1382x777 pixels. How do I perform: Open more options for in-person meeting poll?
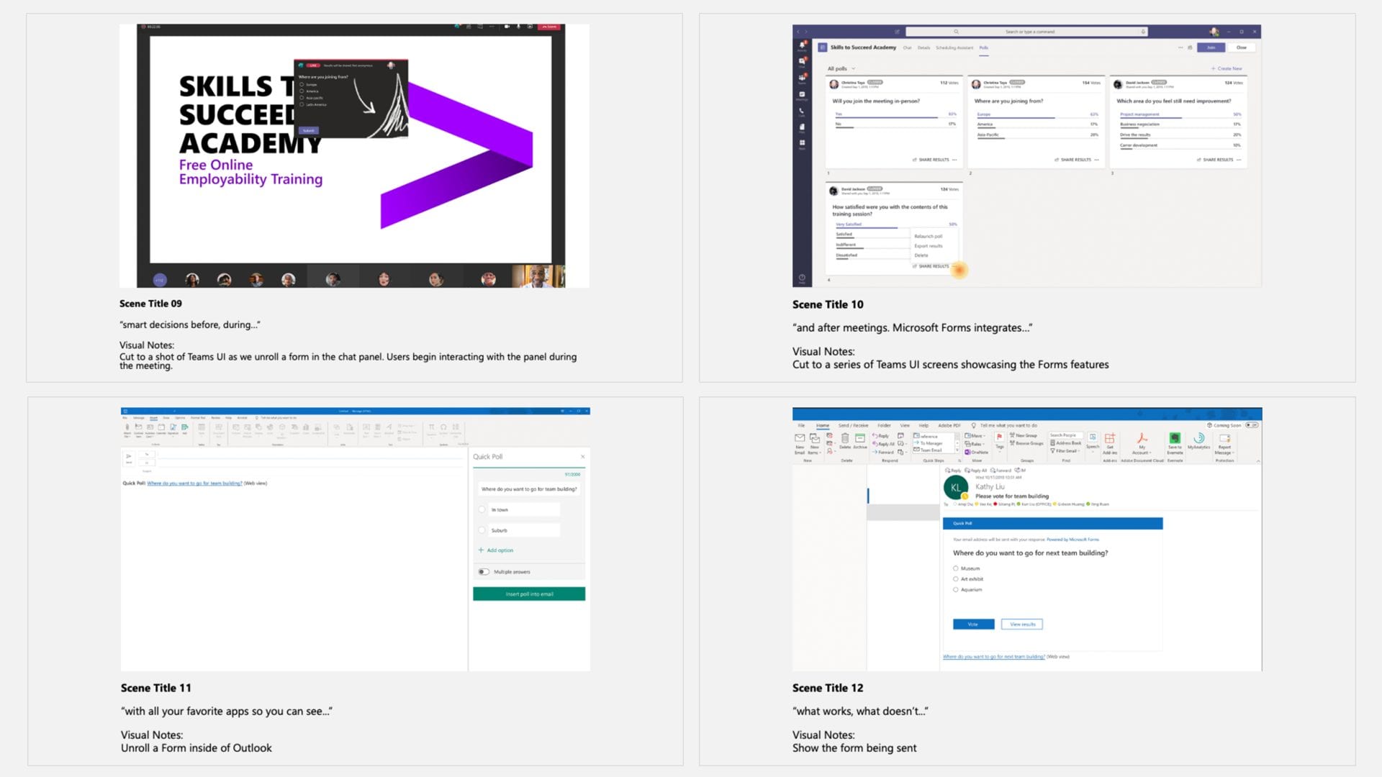(954, 160)
